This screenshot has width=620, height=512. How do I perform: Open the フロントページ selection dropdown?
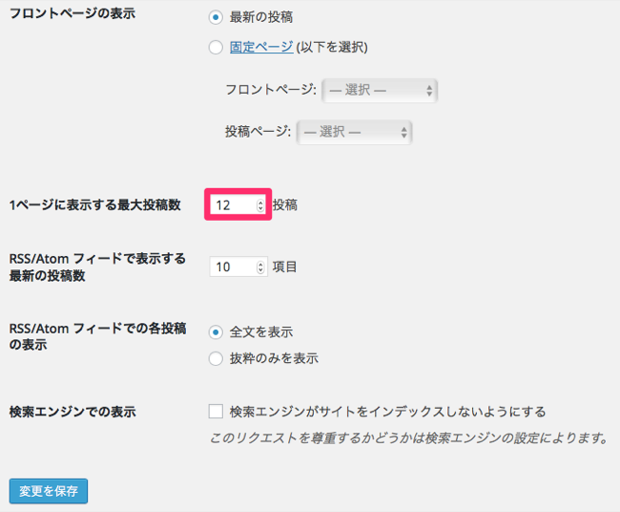[380, 91]
